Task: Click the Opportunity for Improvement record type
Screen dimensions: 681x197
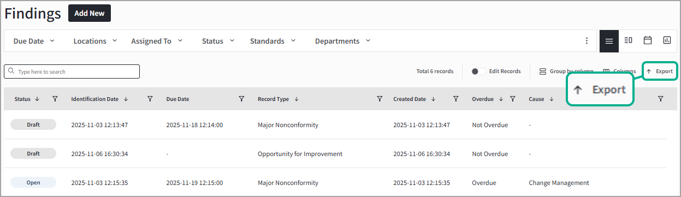Action: pos(300,154)
